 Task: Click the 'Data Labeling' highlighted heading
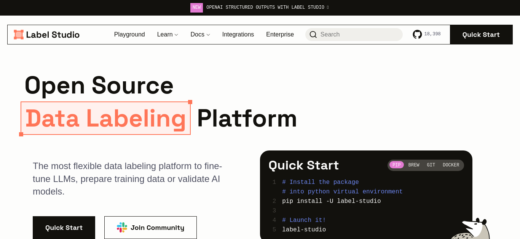(x=105, y=118)
